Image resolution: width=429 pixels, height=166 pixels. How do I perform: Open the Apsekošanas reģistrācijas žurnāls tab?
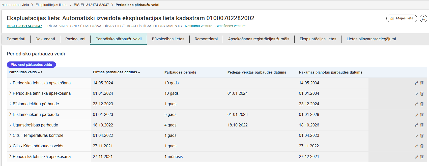pyautogui.click(x=259, y=39)
